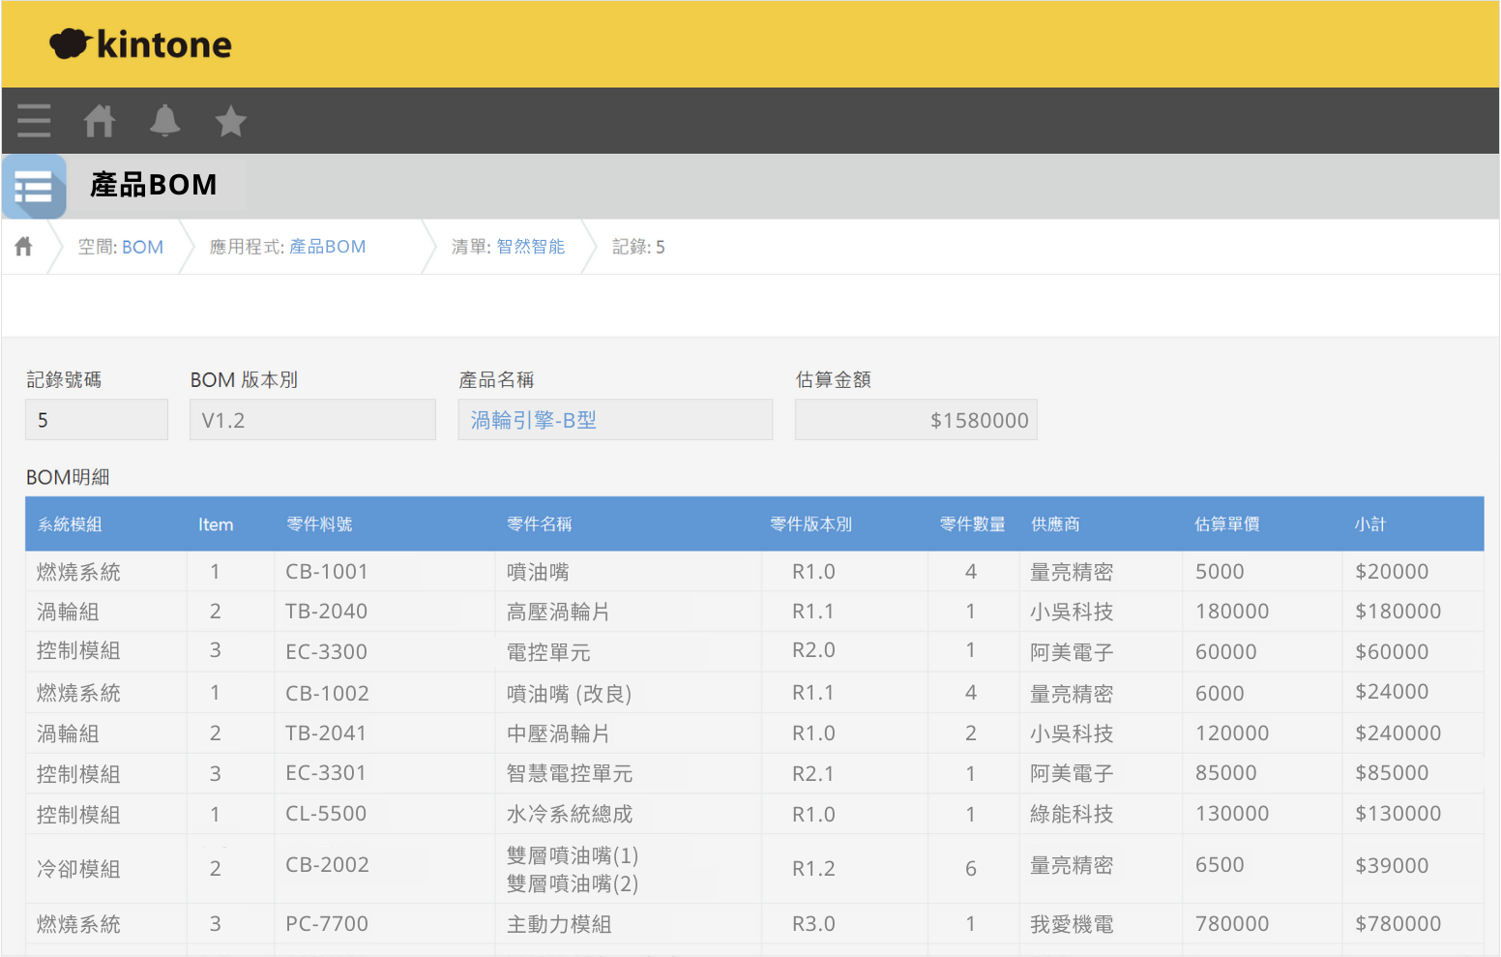The width and height of the screenshot is (1501, 957).
Task: Click supplier 綠能科技
Action: (x=1072, y=814)
